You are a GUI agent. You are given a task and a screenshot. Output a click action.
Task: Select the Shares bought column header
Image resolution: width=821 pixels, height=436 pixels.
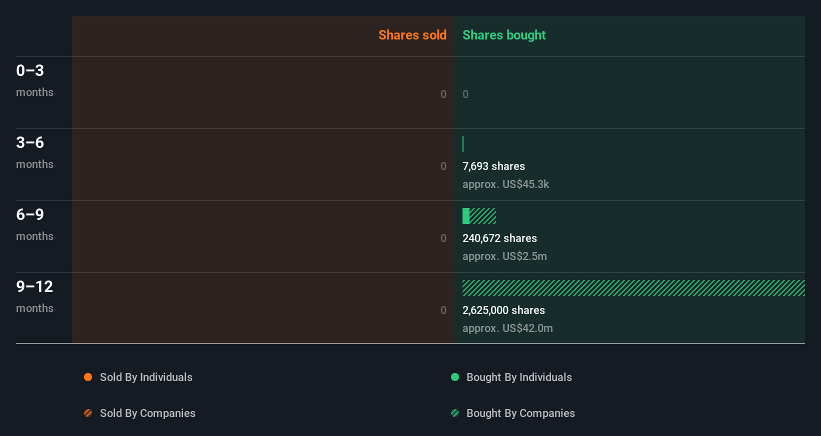click(504, 35)
